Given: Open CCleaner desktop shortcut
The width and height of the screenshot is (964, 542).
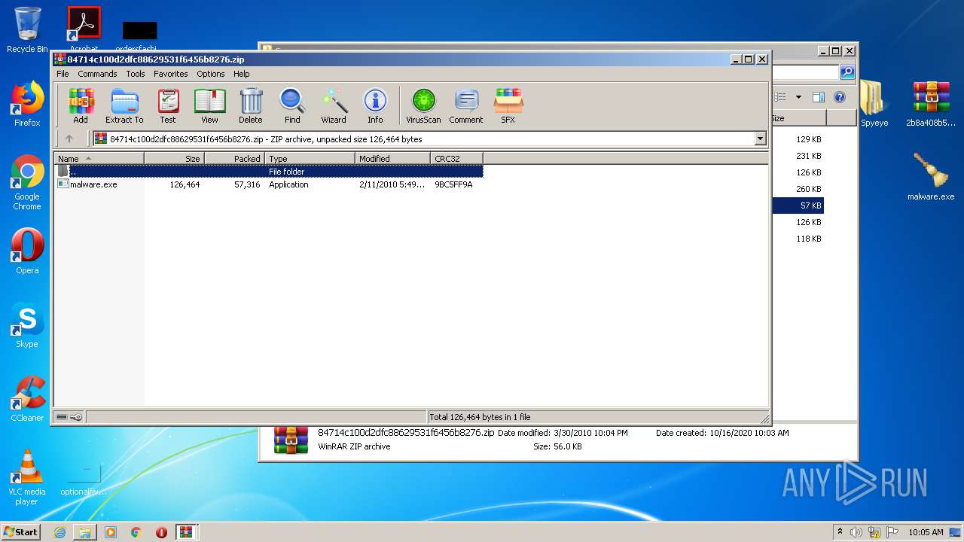Looking at the screenshot, I should point(27,399).
